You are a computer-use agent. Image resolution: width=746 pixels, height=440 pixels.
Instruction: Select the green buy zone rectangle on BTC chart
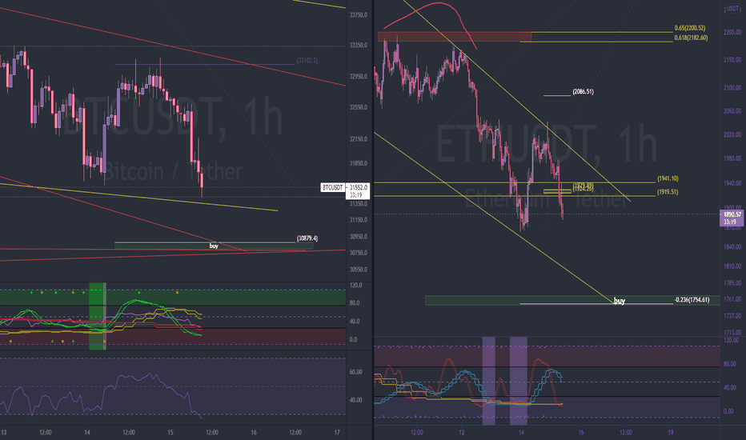[x=214, y=246]
